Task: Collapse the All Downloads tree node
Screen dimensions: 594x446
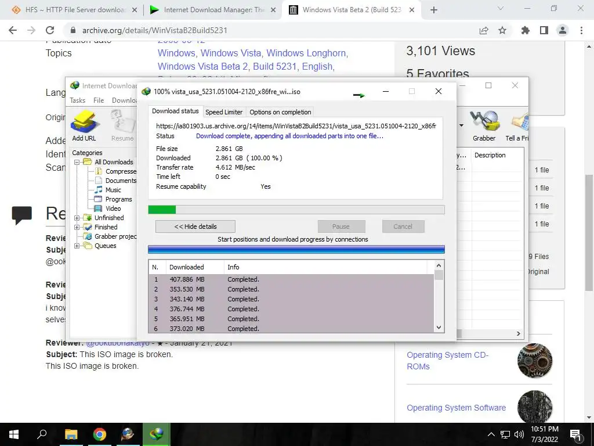Action: click(x=77, y=162)
